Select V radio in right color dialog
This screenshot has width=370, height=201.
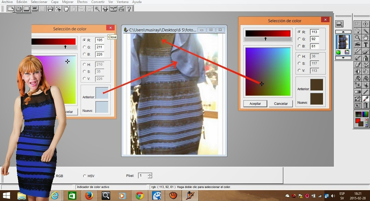[299, 70]
